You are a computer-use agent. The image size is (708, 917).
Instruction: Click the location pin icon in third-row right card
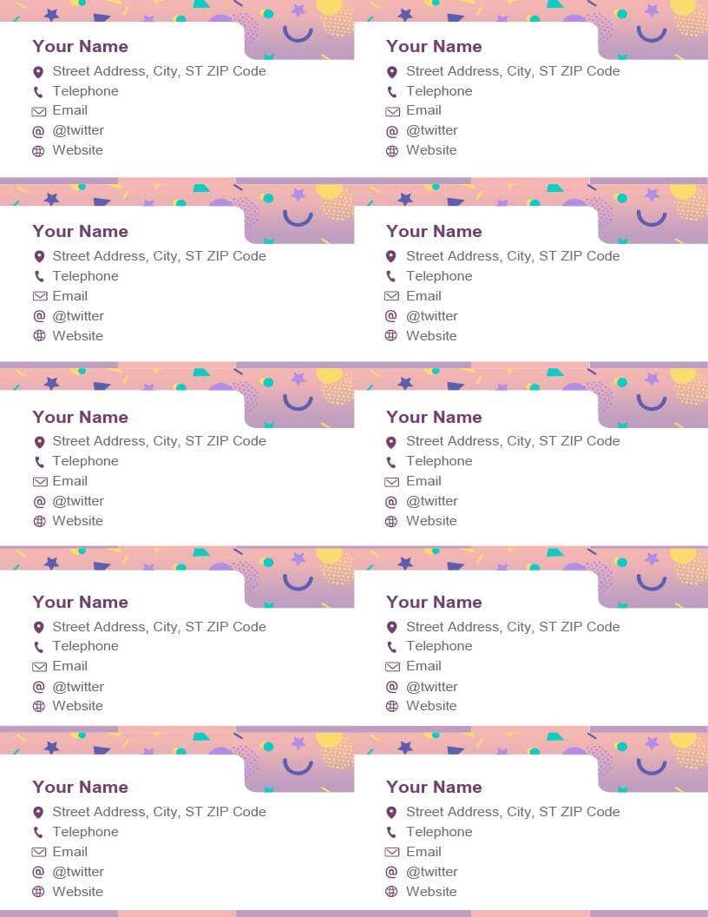(391, 442)
